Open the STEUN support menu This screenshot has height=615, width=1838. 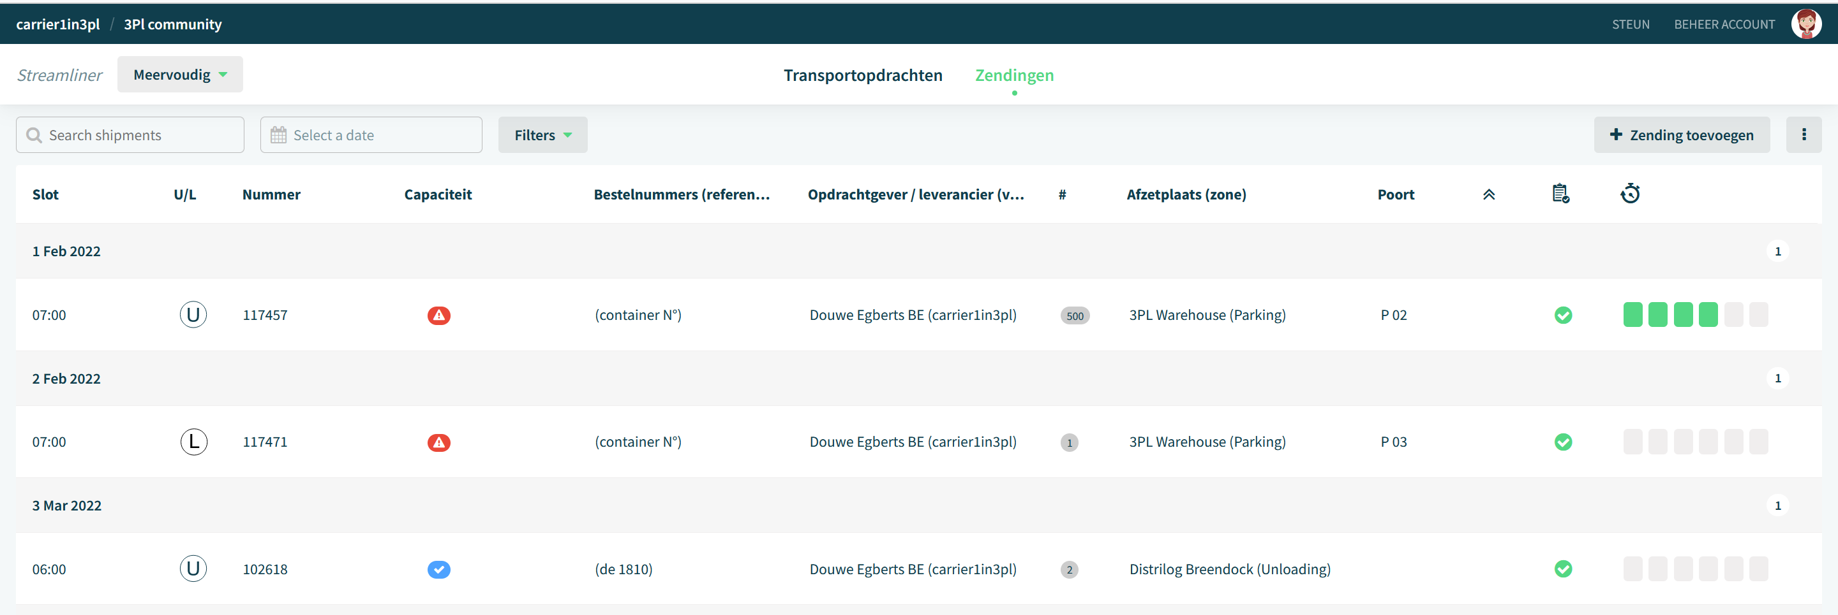point(1631,24)
